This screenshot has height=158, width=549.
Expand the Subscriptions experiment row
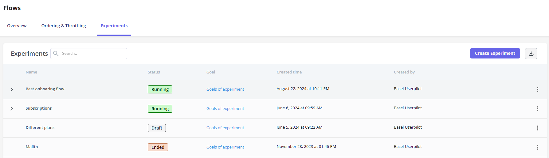[x=12, y=109]
